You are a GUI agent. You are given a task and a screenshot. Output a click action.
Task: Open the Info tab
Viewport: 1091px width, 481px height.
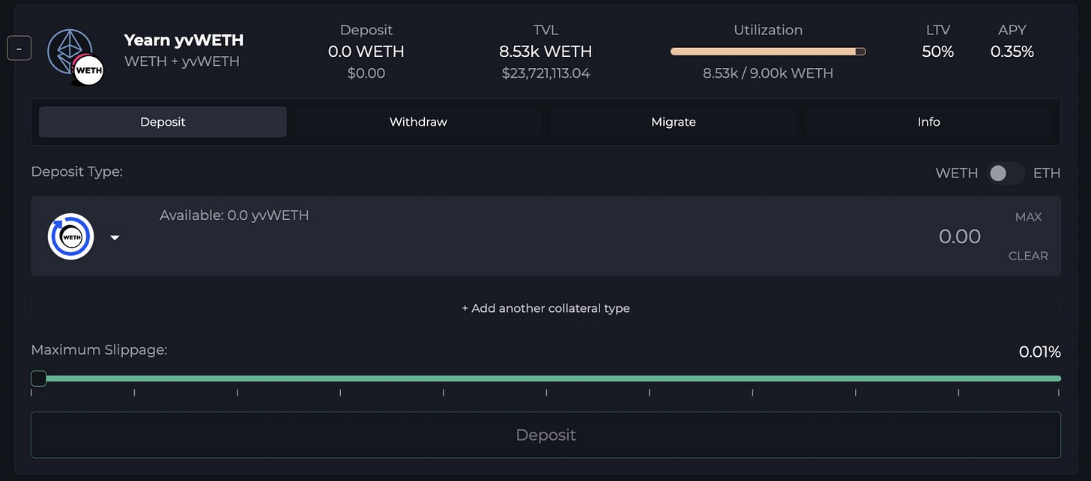(928, 122)
